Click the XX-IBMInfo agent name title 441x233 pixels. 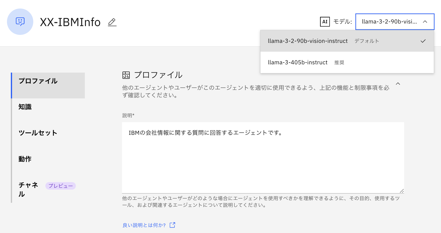coord(70,22)
